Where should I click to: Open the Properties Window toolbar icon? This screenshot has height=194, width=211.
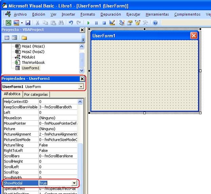(129, 23)
